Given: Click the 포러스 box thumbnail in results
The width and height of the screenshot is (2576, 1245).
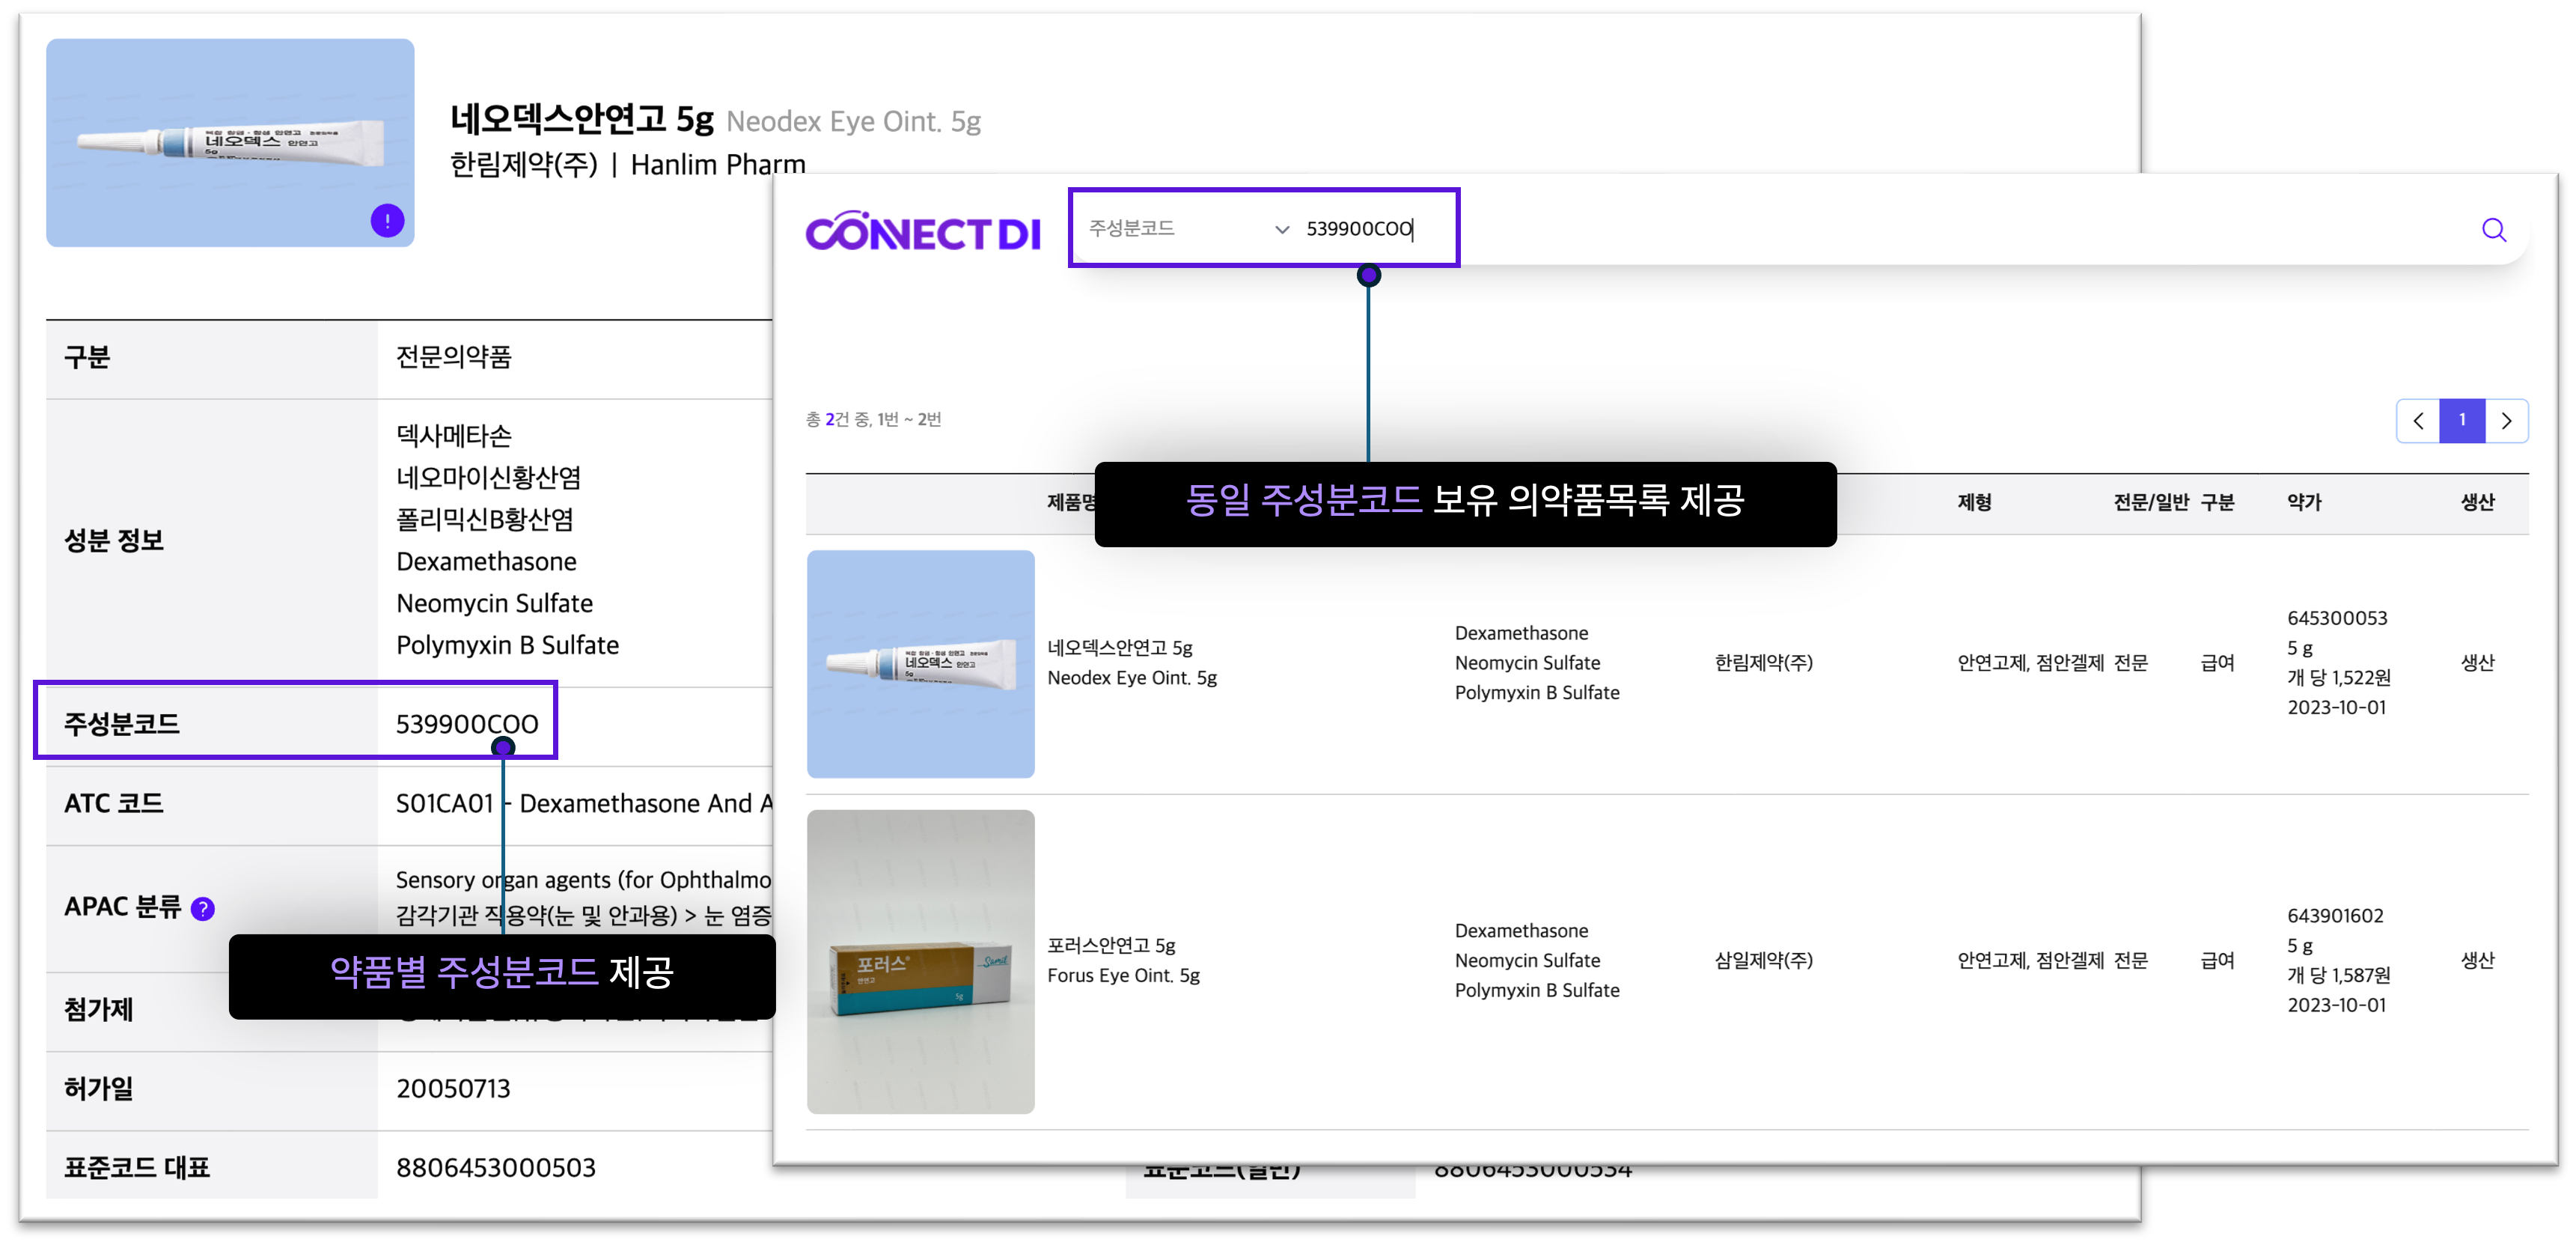Looking at the screenshot, I should 920,962.
